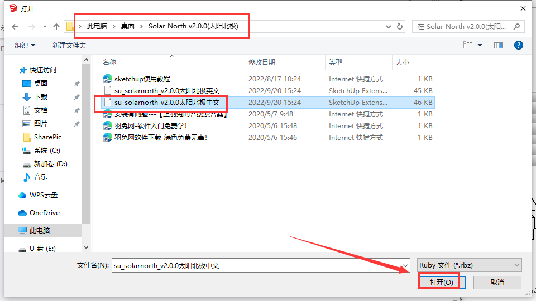The width and height of the screenshot is (536, 301).
Task: Close the 打开 dialog
Action: point(523,8)
